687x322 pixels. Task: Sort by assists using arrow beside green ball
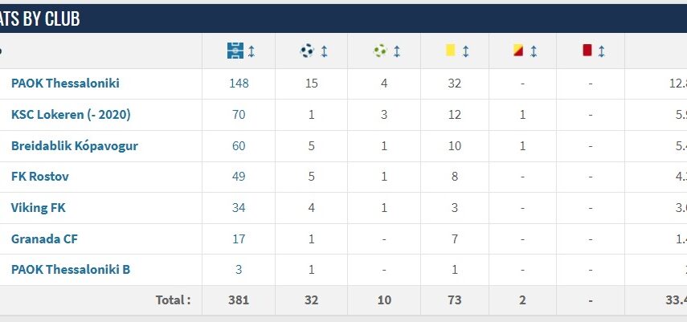397,51
